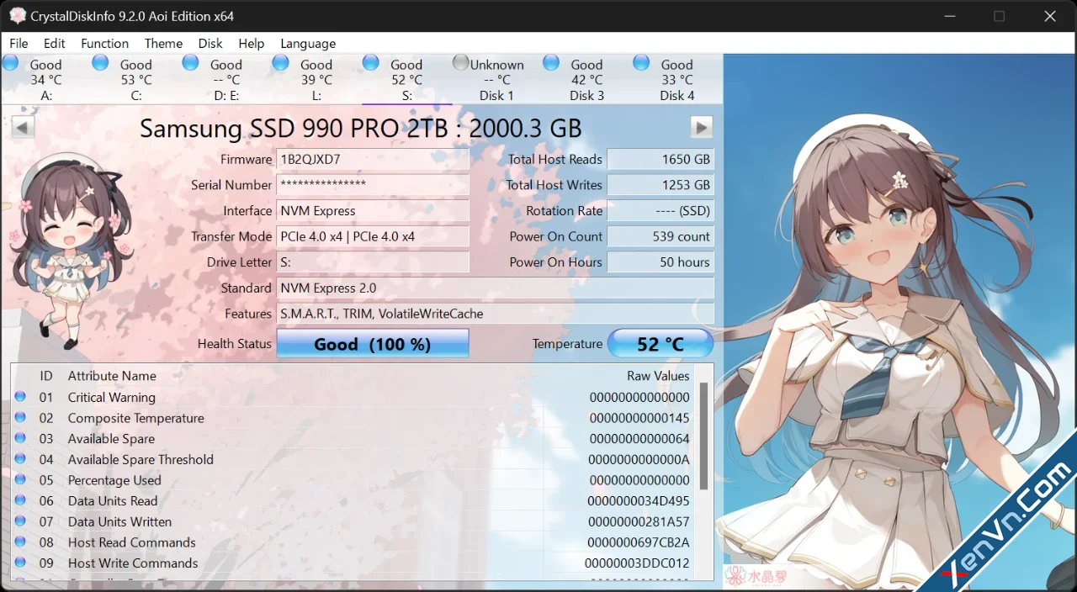Click raw value 0000000034D495

639,500
